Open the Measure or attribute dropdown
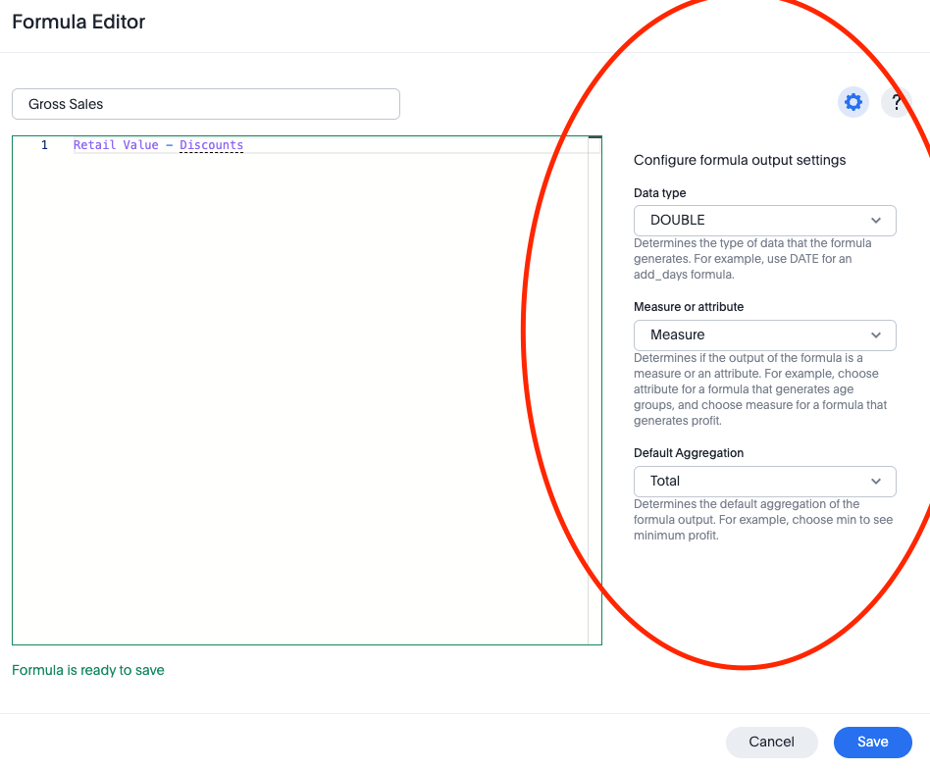 (x=764, y=335)
